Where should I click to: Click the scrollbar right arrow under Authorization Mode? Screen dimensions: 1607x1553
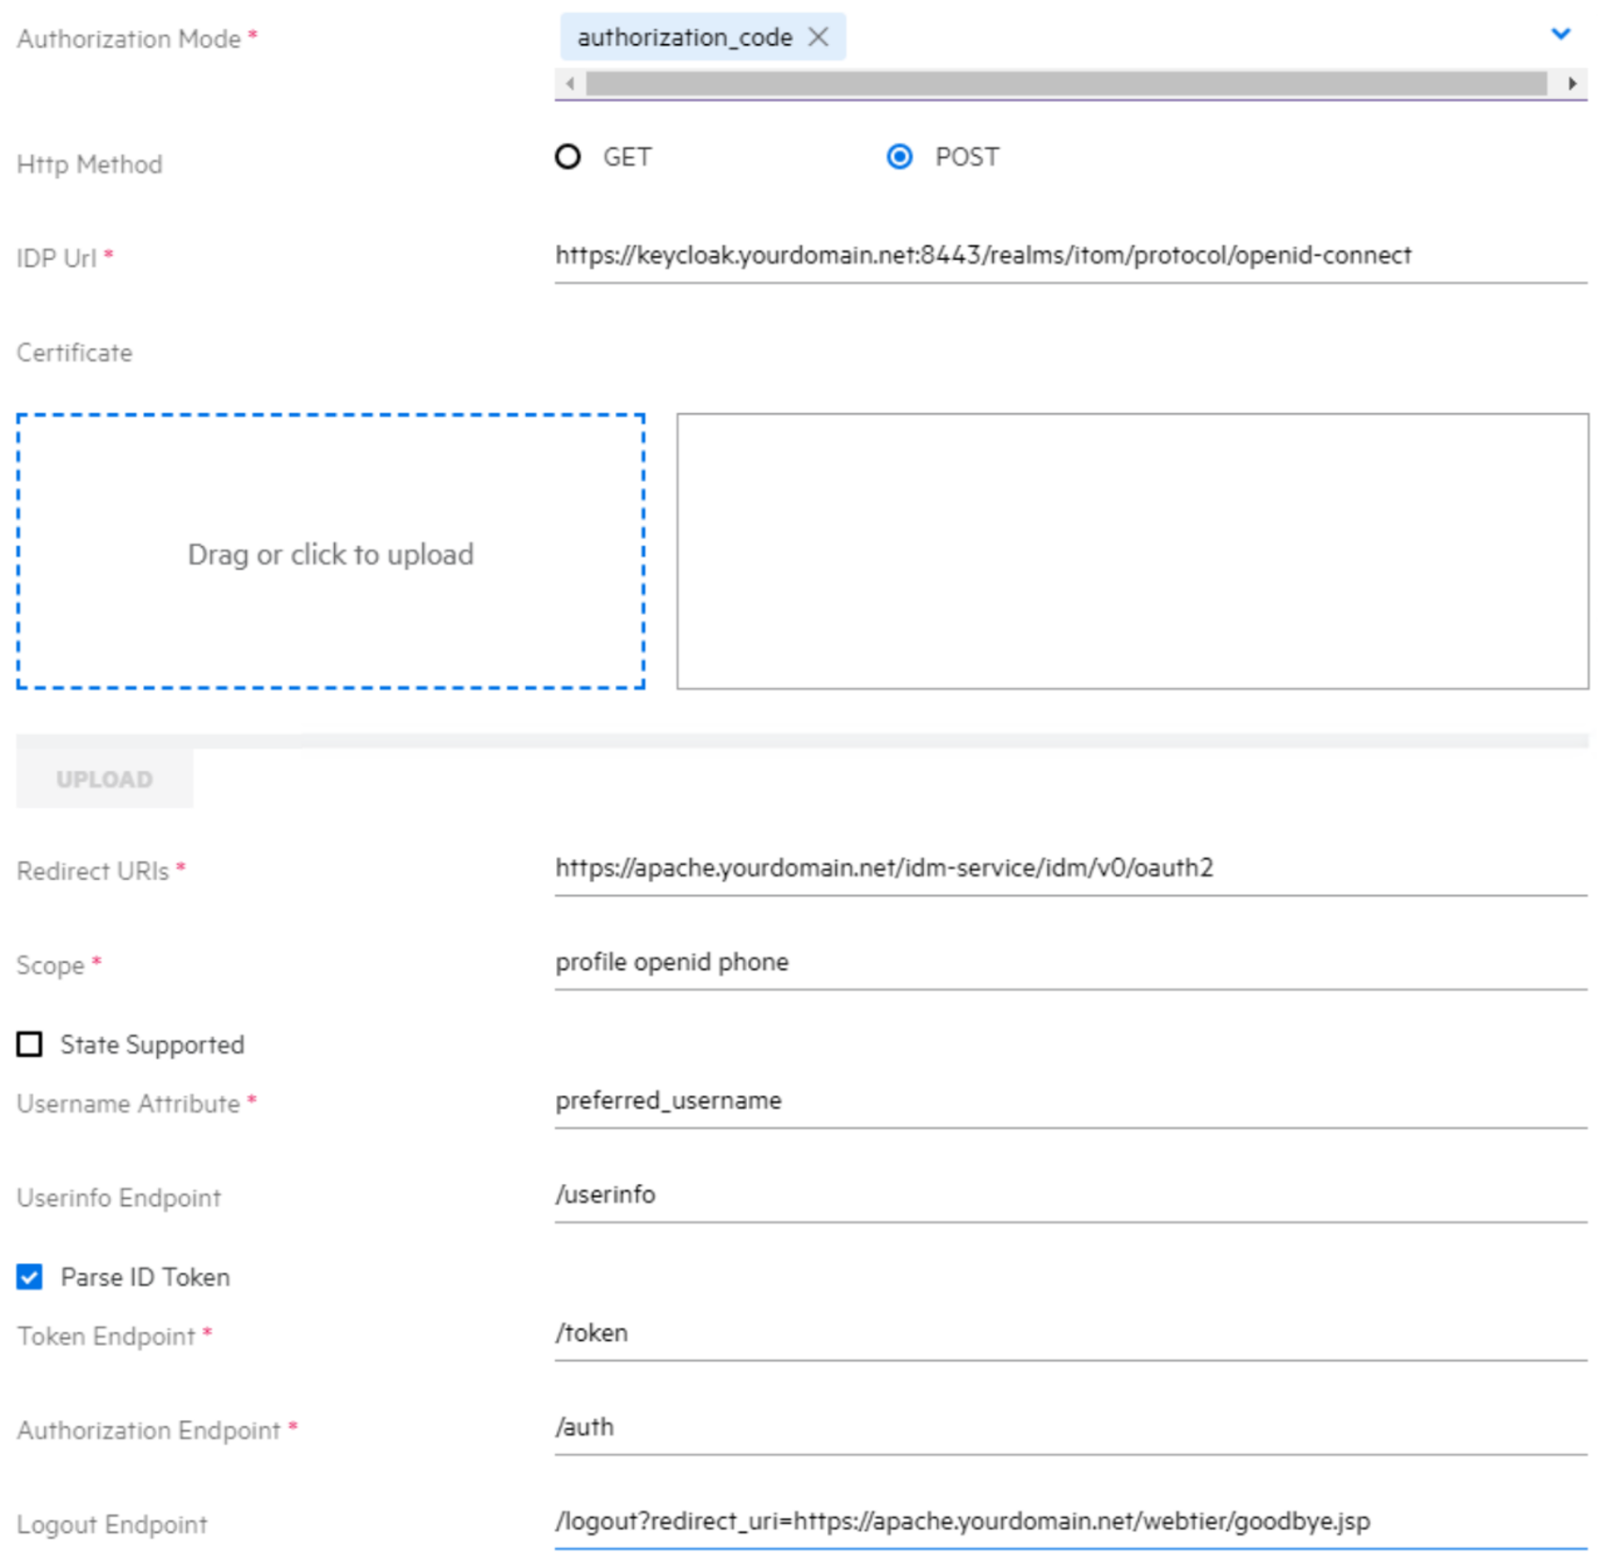(x=1572, y=83)
